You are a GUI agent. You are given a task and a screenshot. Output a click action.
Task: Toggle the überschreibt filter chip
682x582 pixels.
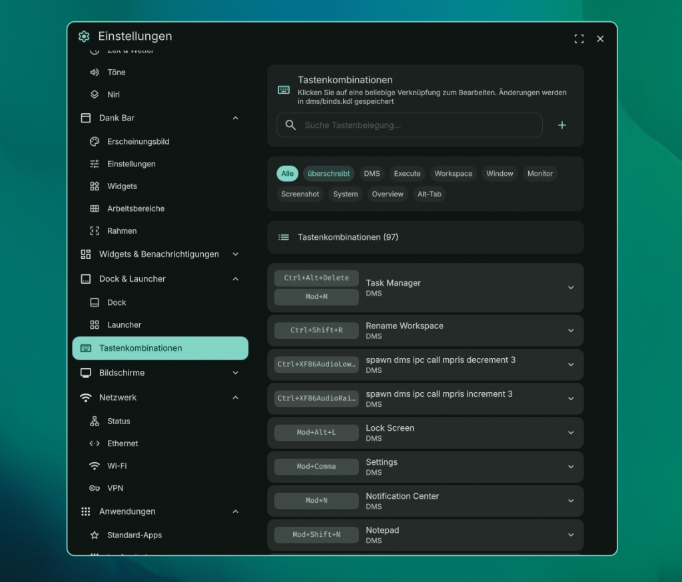[329, 174]
